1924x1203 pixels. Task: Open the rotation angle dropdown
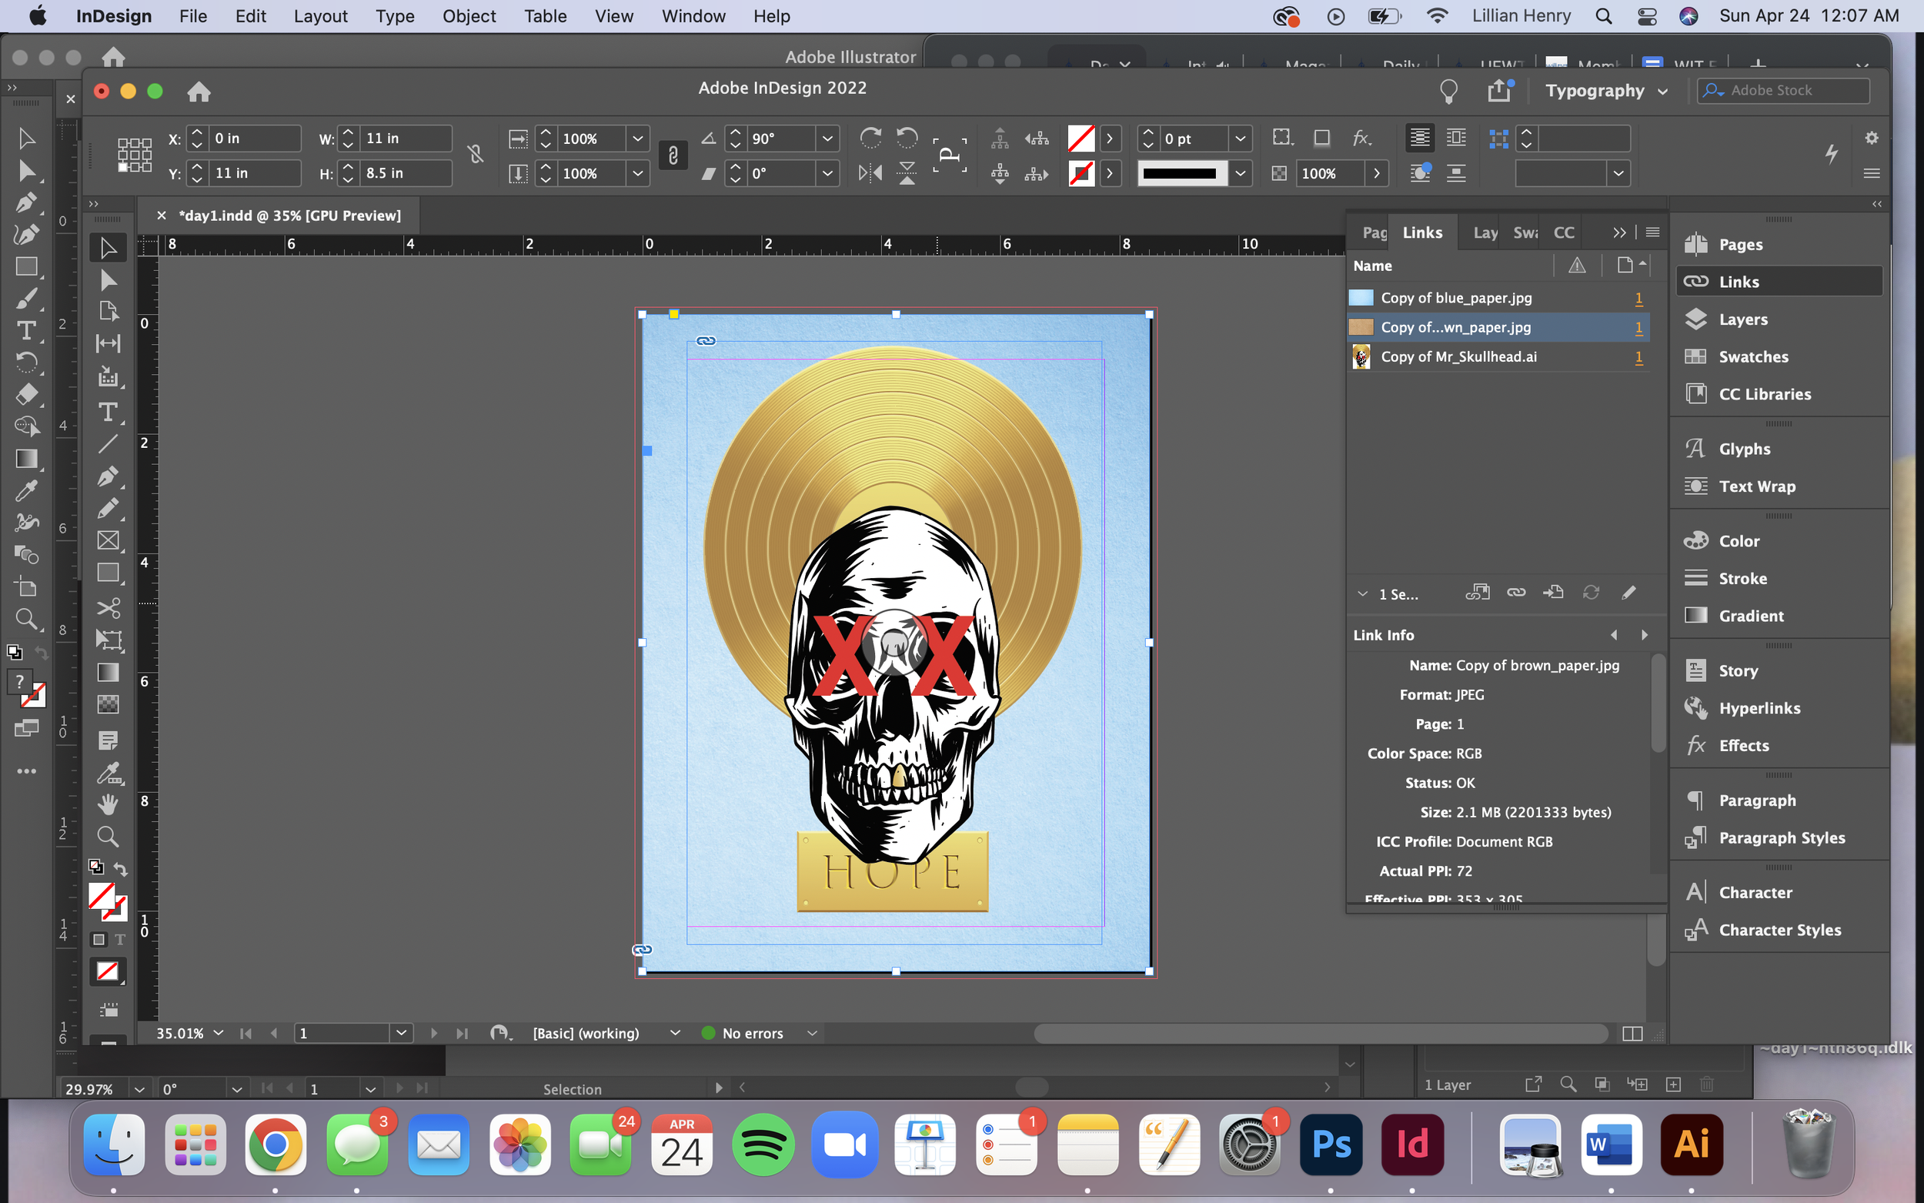point(828,139)
